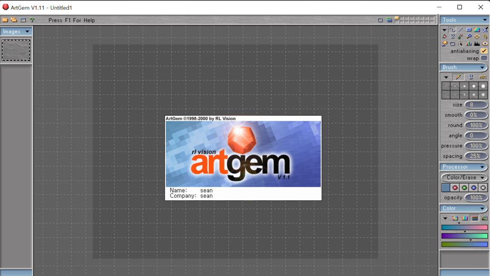Click the stacked layers icon in top bar
Viewport: 490px width, 276px height.
389,20
